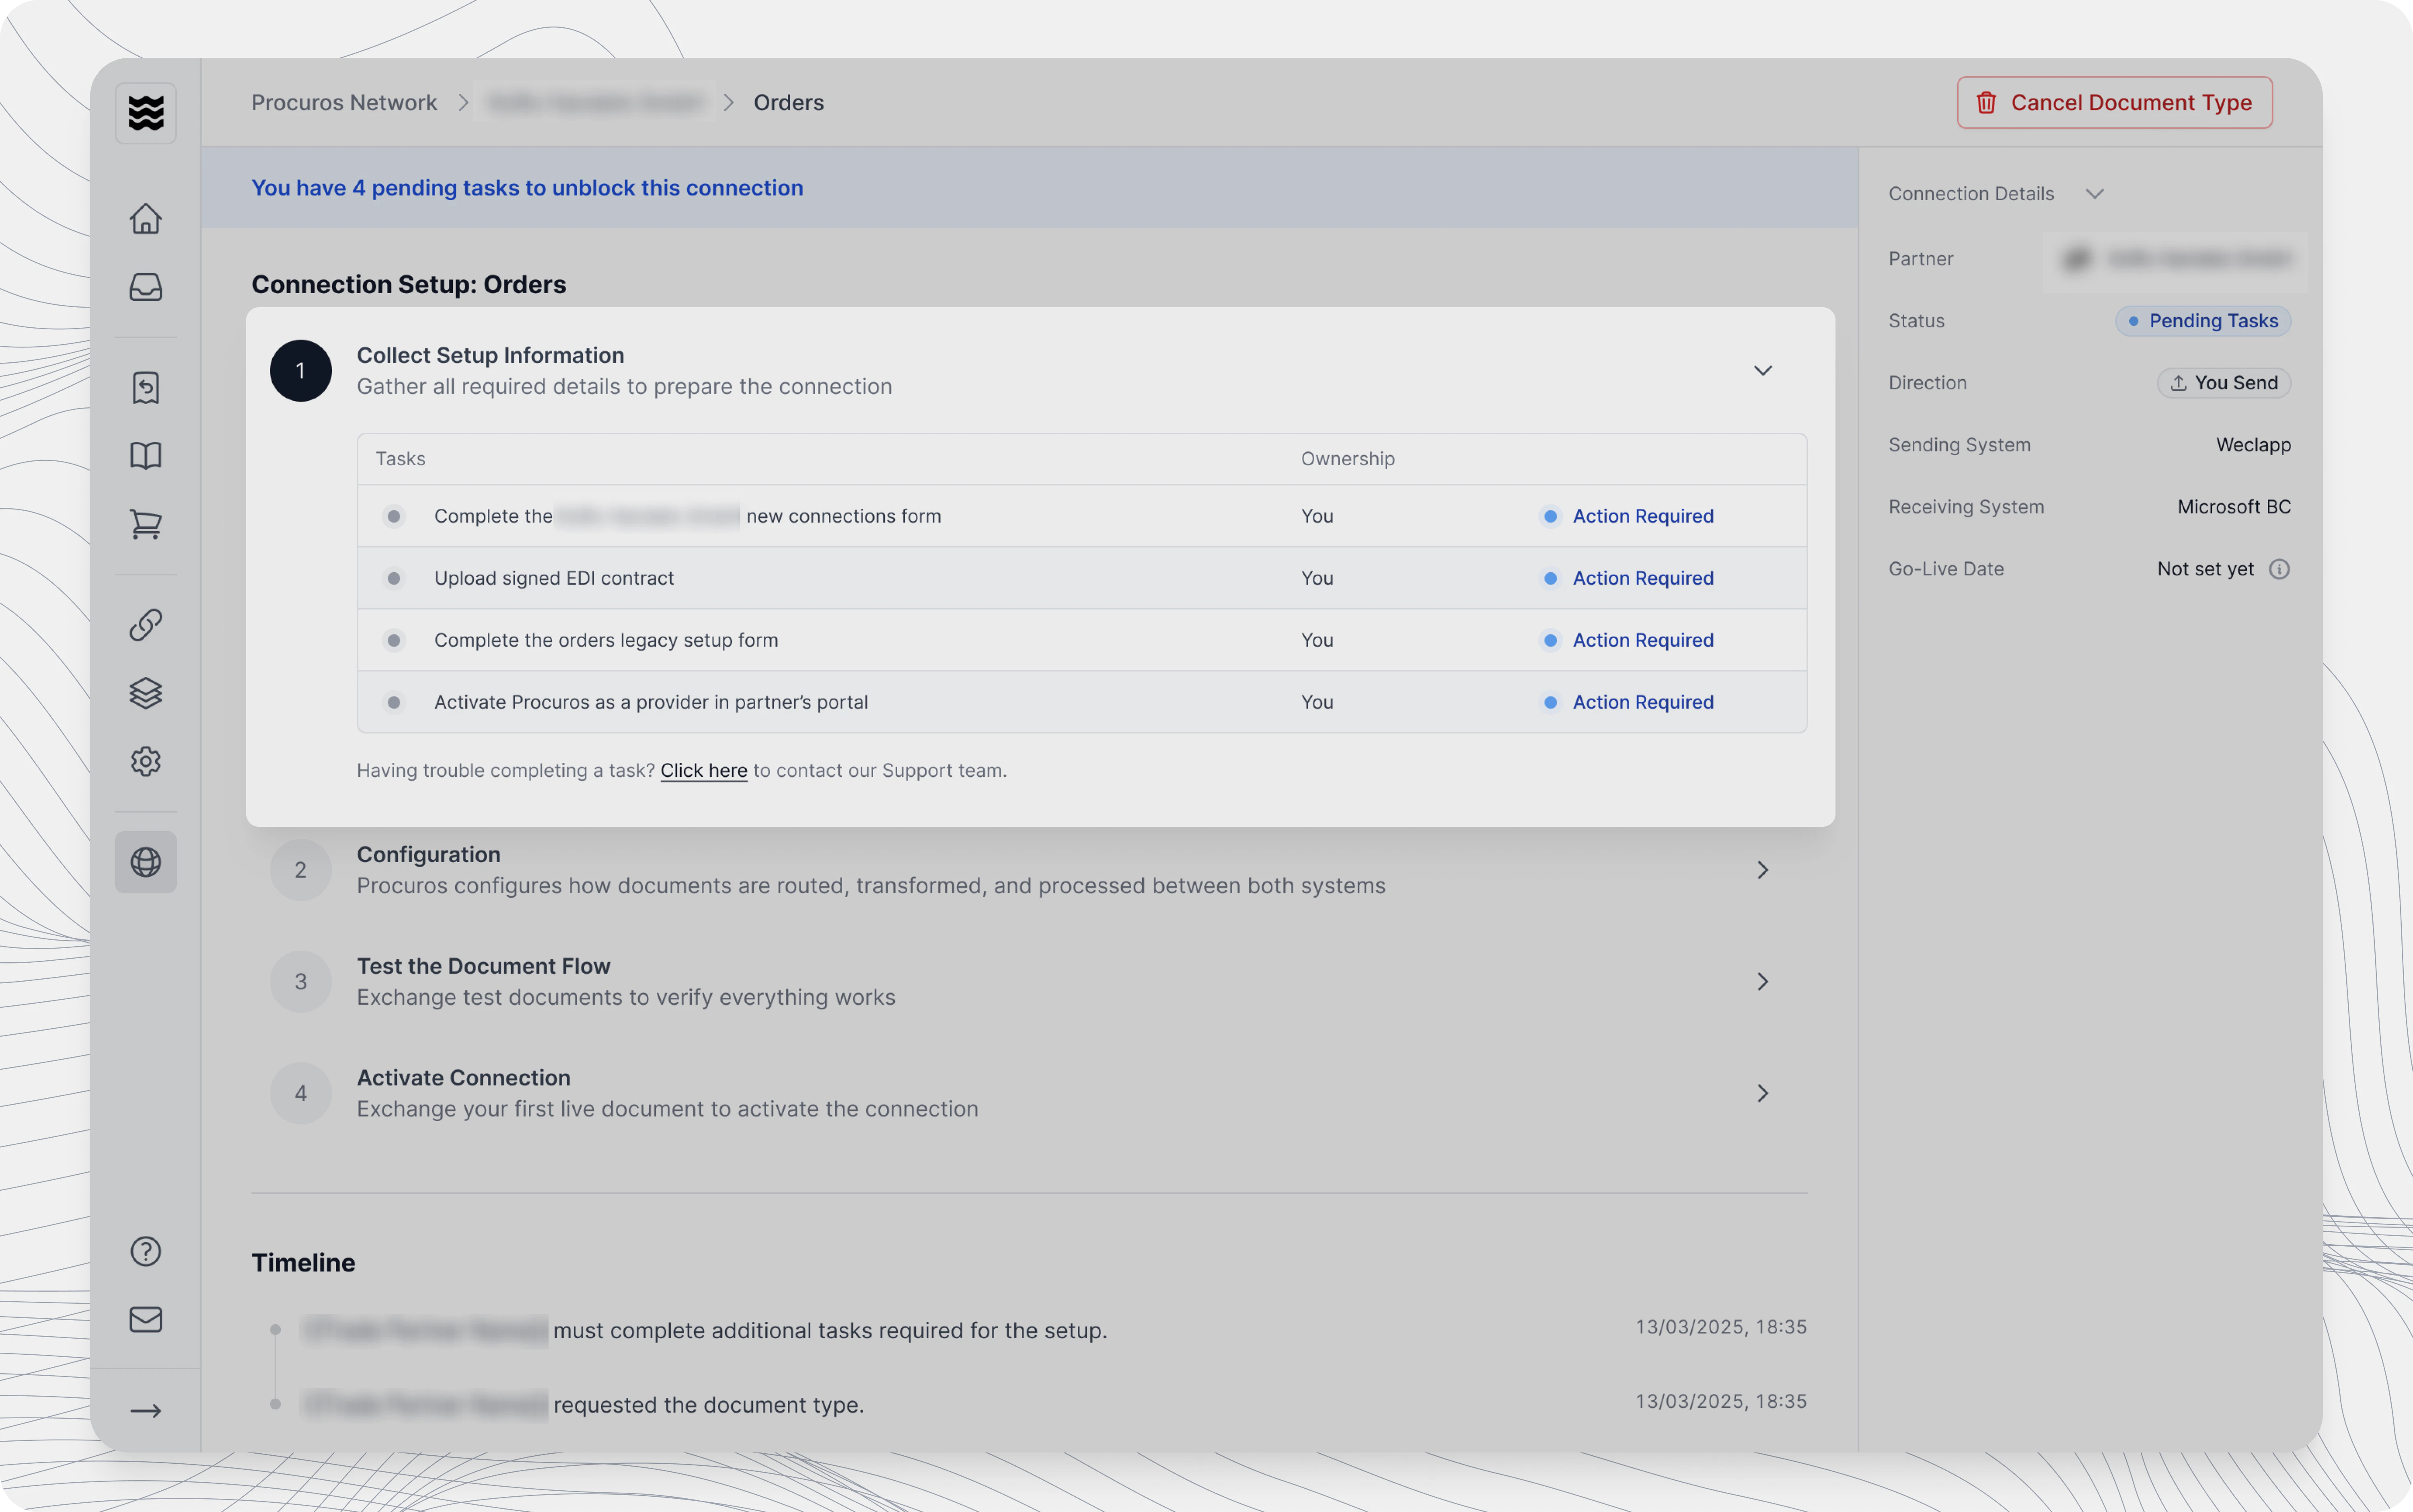Open the help question mark icon

tap(146, 1251)
